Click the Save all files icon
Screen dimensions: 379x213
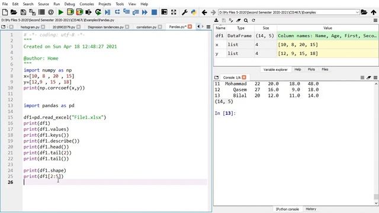[x=33, y=12]
